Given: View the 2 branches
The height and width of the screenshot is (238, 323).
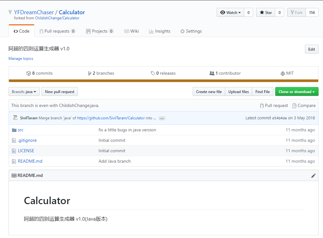Looking at the screenshot, I should point(101,73).
